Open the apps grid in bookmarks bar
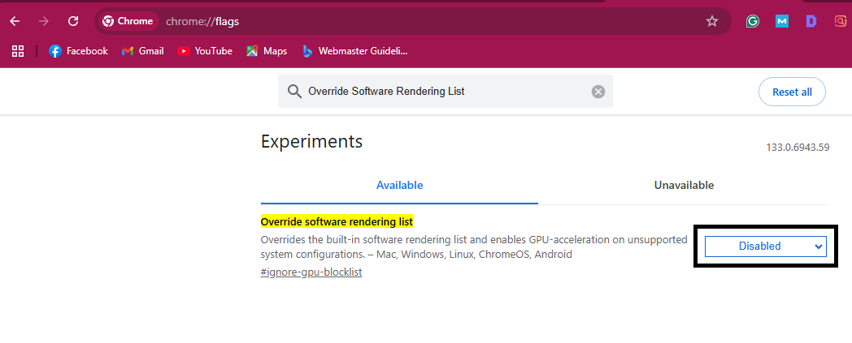 (18, 51)
